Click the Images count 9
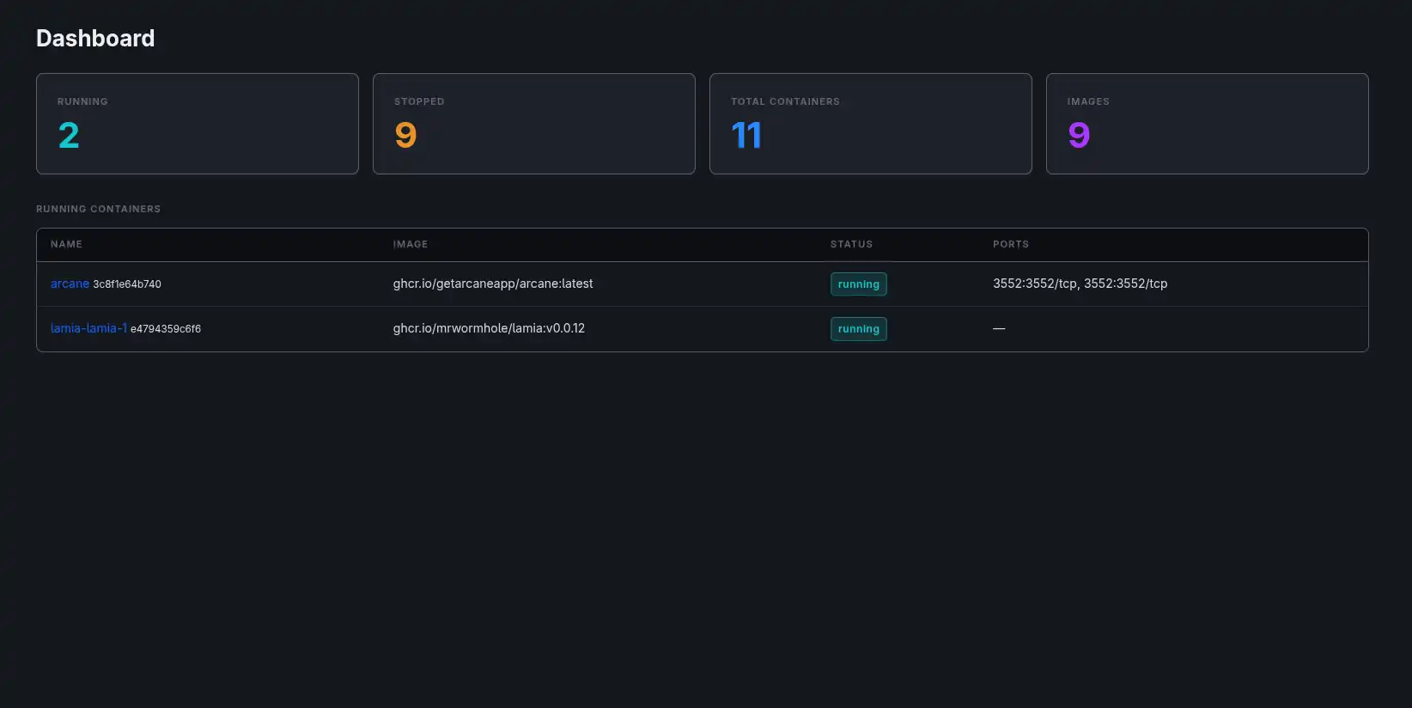This screenshot has height=708, width=1412. (x=1079, y=135)
